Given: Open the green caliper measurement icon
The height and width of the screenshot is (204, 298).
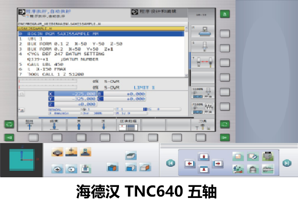Looking at the screenshot, I should tap(268, 169).
